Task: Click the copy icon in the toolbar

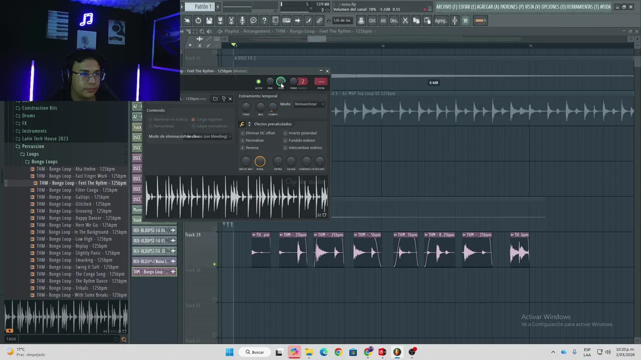Action: click(416, 20)
